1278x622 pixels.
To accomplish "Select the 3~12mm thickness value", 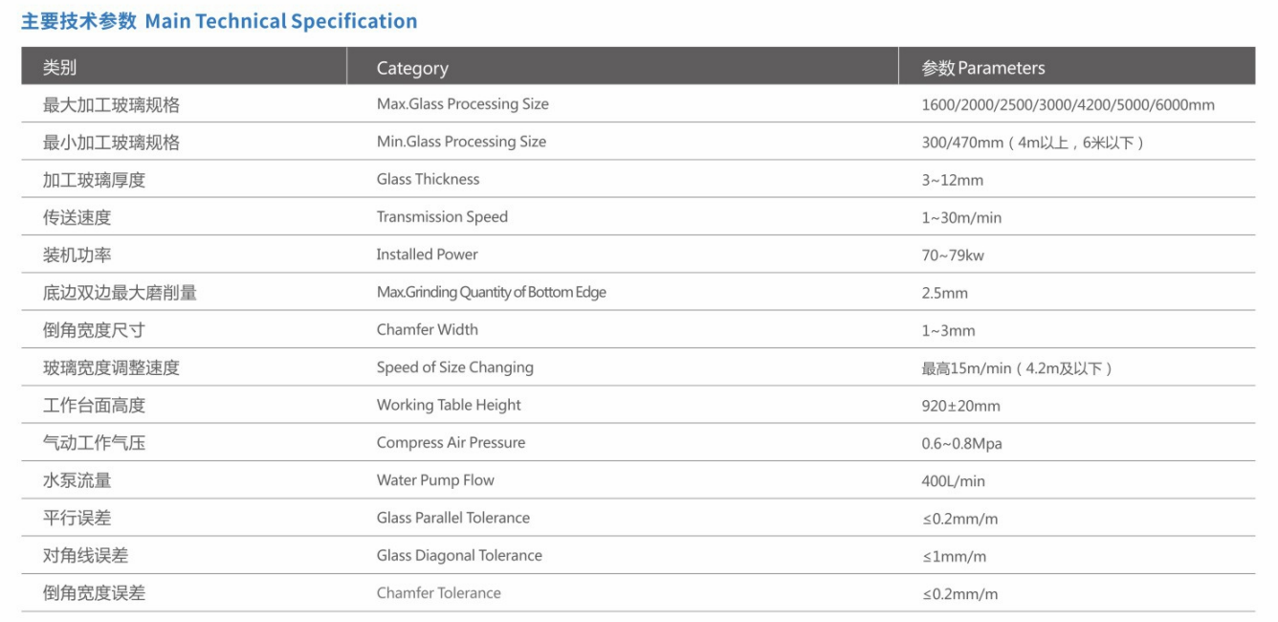I will pos(952,180).
